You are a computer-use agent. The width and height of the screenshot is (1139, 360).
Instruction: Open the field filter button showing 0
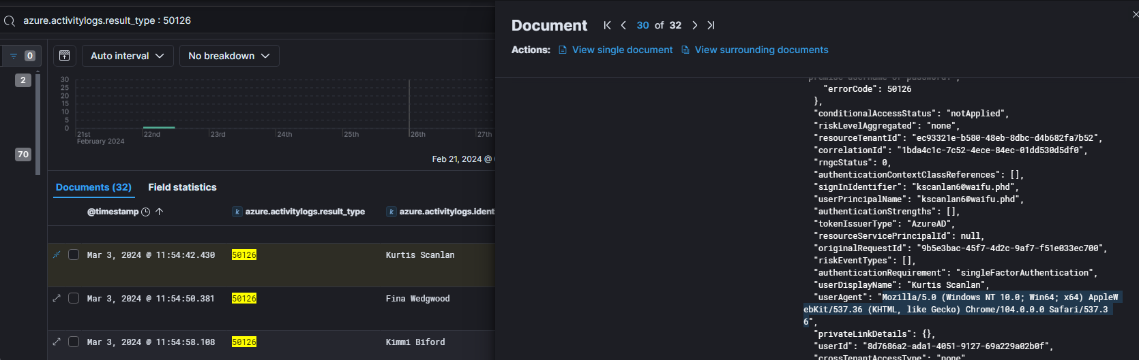tap(21, 56)
